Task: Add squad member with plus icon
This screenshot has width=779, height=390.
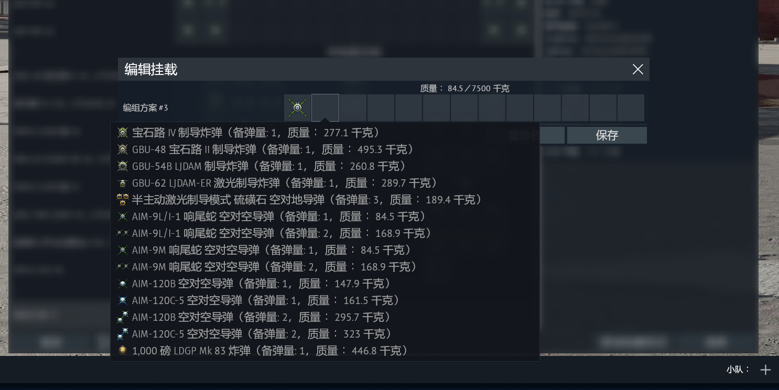Action: (765, 370)
